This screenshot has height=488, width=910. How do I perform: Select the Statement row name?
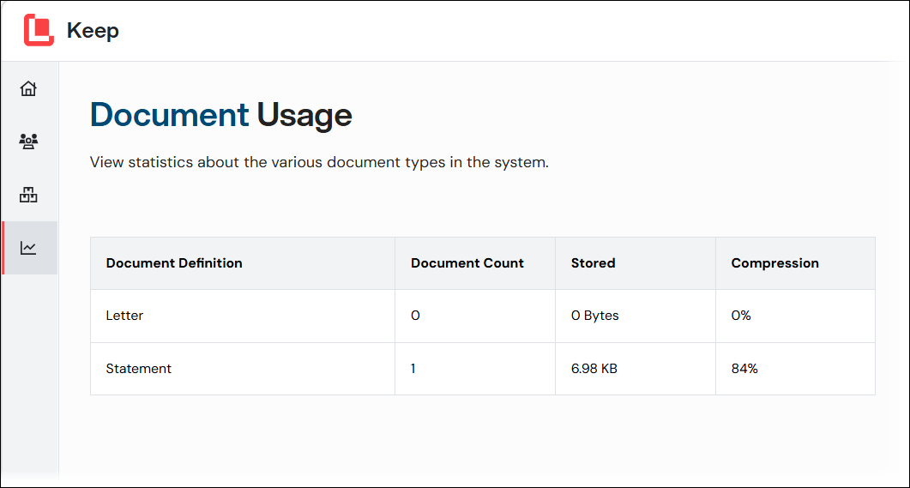click(139, 369)
